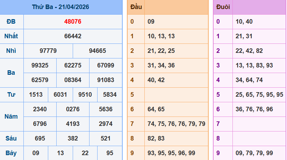Click the Năm prize row label
Image resolution: width=287 pixels, height=160 pixels.
tap(11, 117)
